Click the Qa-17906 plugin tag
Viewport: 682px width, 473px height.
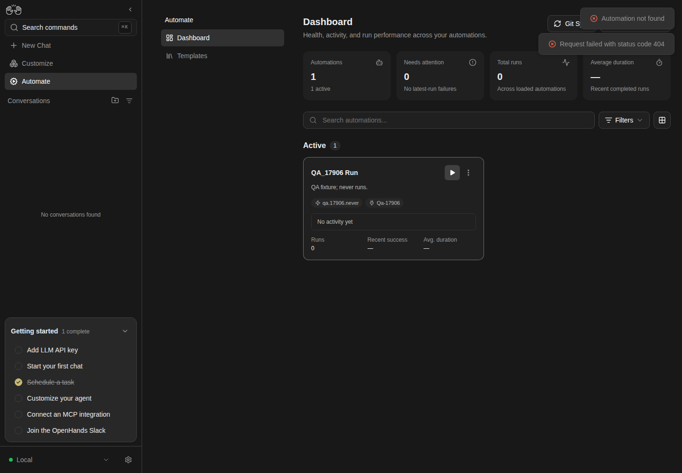[x=385, y=203]
